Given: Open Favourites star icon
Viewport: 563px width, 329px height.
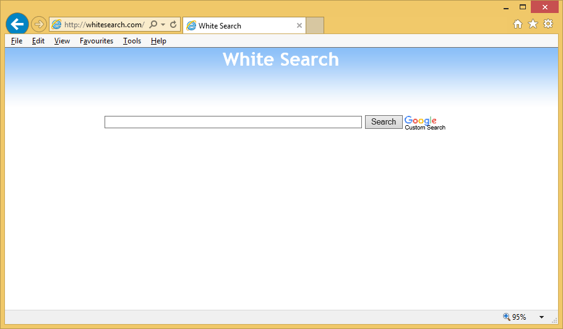Looking at the screenshot, I should pos(533,24).
